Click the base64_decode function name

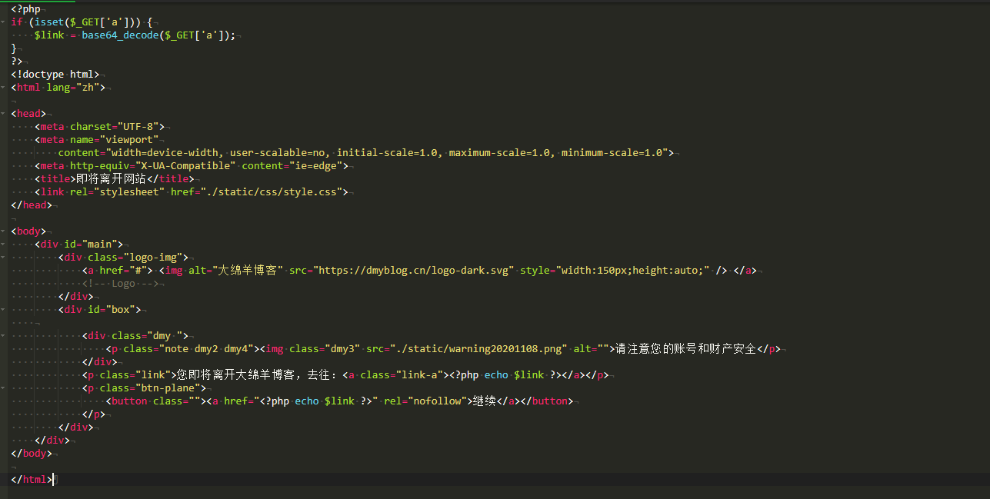point(121,35)
